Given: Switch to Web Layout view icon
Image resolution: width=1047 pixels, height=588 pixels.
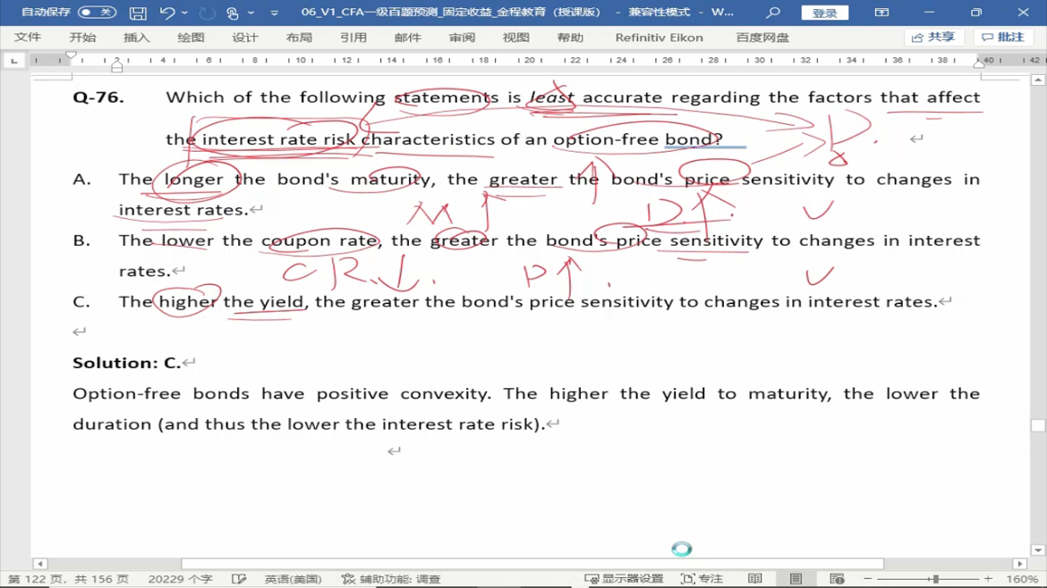Looking at the screenshot, I should pyautogui.click(x=837, y=579).
